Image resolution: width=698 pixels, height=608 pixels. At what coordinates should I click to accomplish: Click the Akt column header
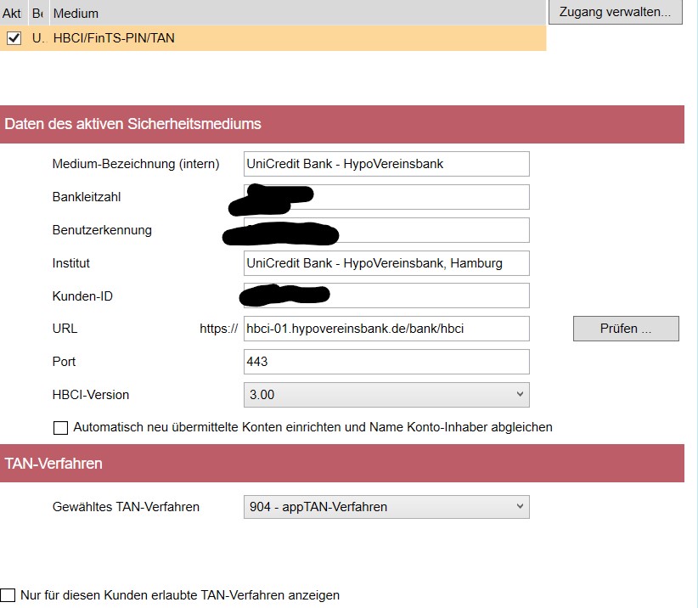pyautogui.click(x=13, y=13)
